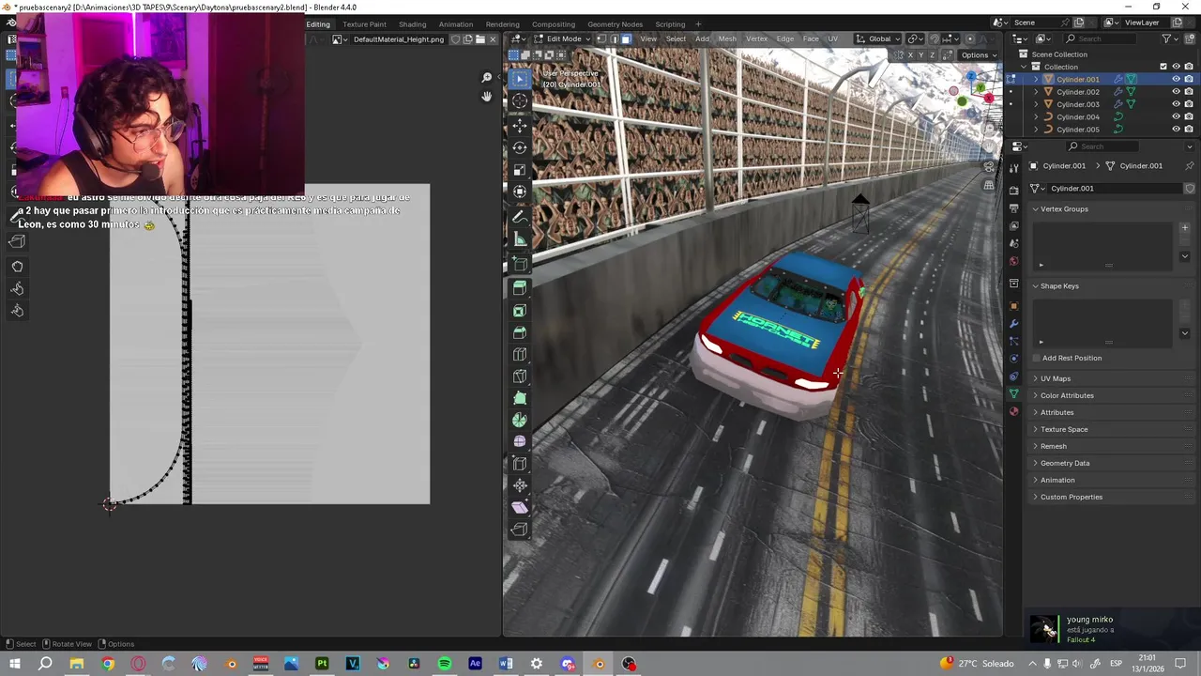Choose the Smooth tool
Viewport: 1201px width, 676px height.
pyautogui.click(x=520, y=442)
